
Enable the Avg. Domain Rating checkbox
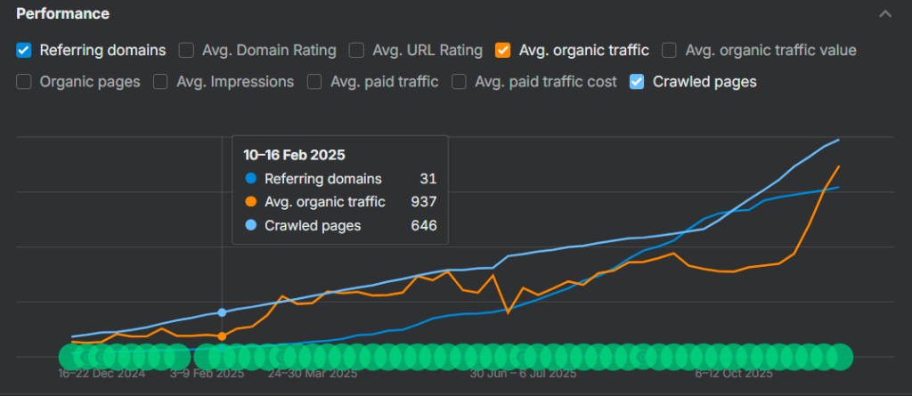pyautogui.click(x=187, y=50)
